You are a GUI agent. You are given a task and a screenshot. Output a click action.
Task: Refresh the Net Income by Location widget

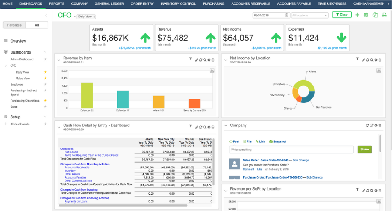(x=368, y=60)
